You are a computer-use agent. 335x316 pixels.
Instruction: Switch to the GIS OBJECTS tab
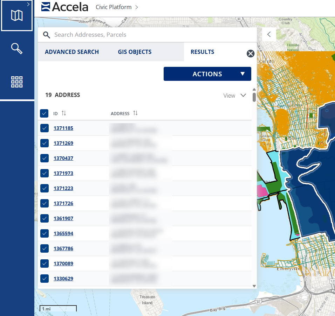(x=135, y=52)
